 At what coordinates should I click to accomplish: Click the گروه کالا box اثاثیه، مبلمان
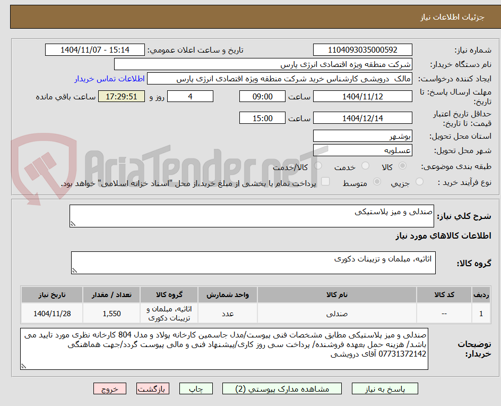click(253, 263)
